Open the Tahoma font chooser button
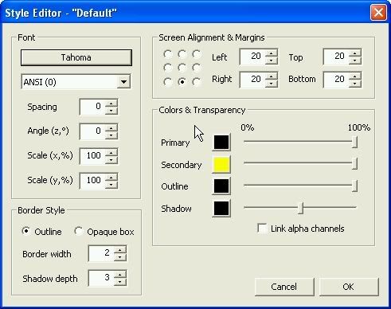Screen dimensions: 391x309 click(x=76, y=57)
